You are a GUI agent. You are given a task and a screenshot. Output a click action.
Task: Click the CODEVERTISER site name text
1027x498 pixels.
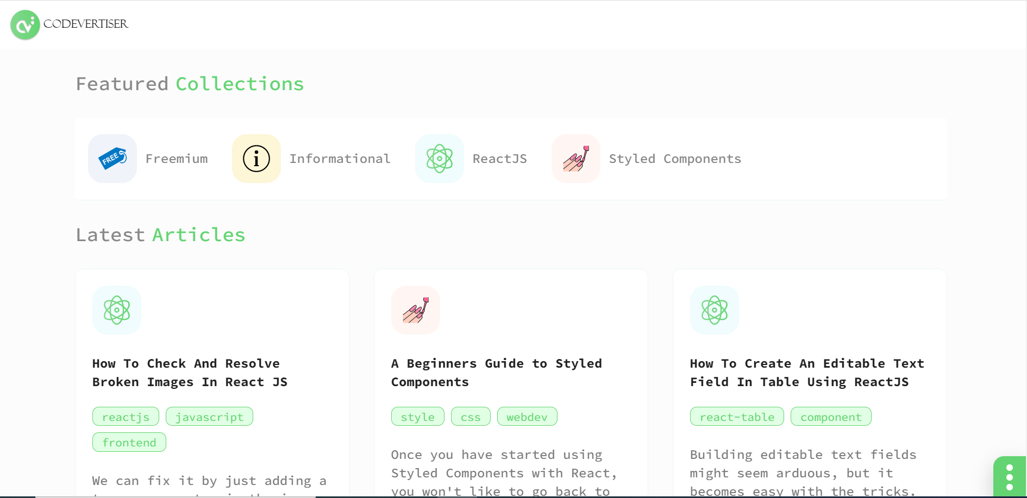click(86, 24)
